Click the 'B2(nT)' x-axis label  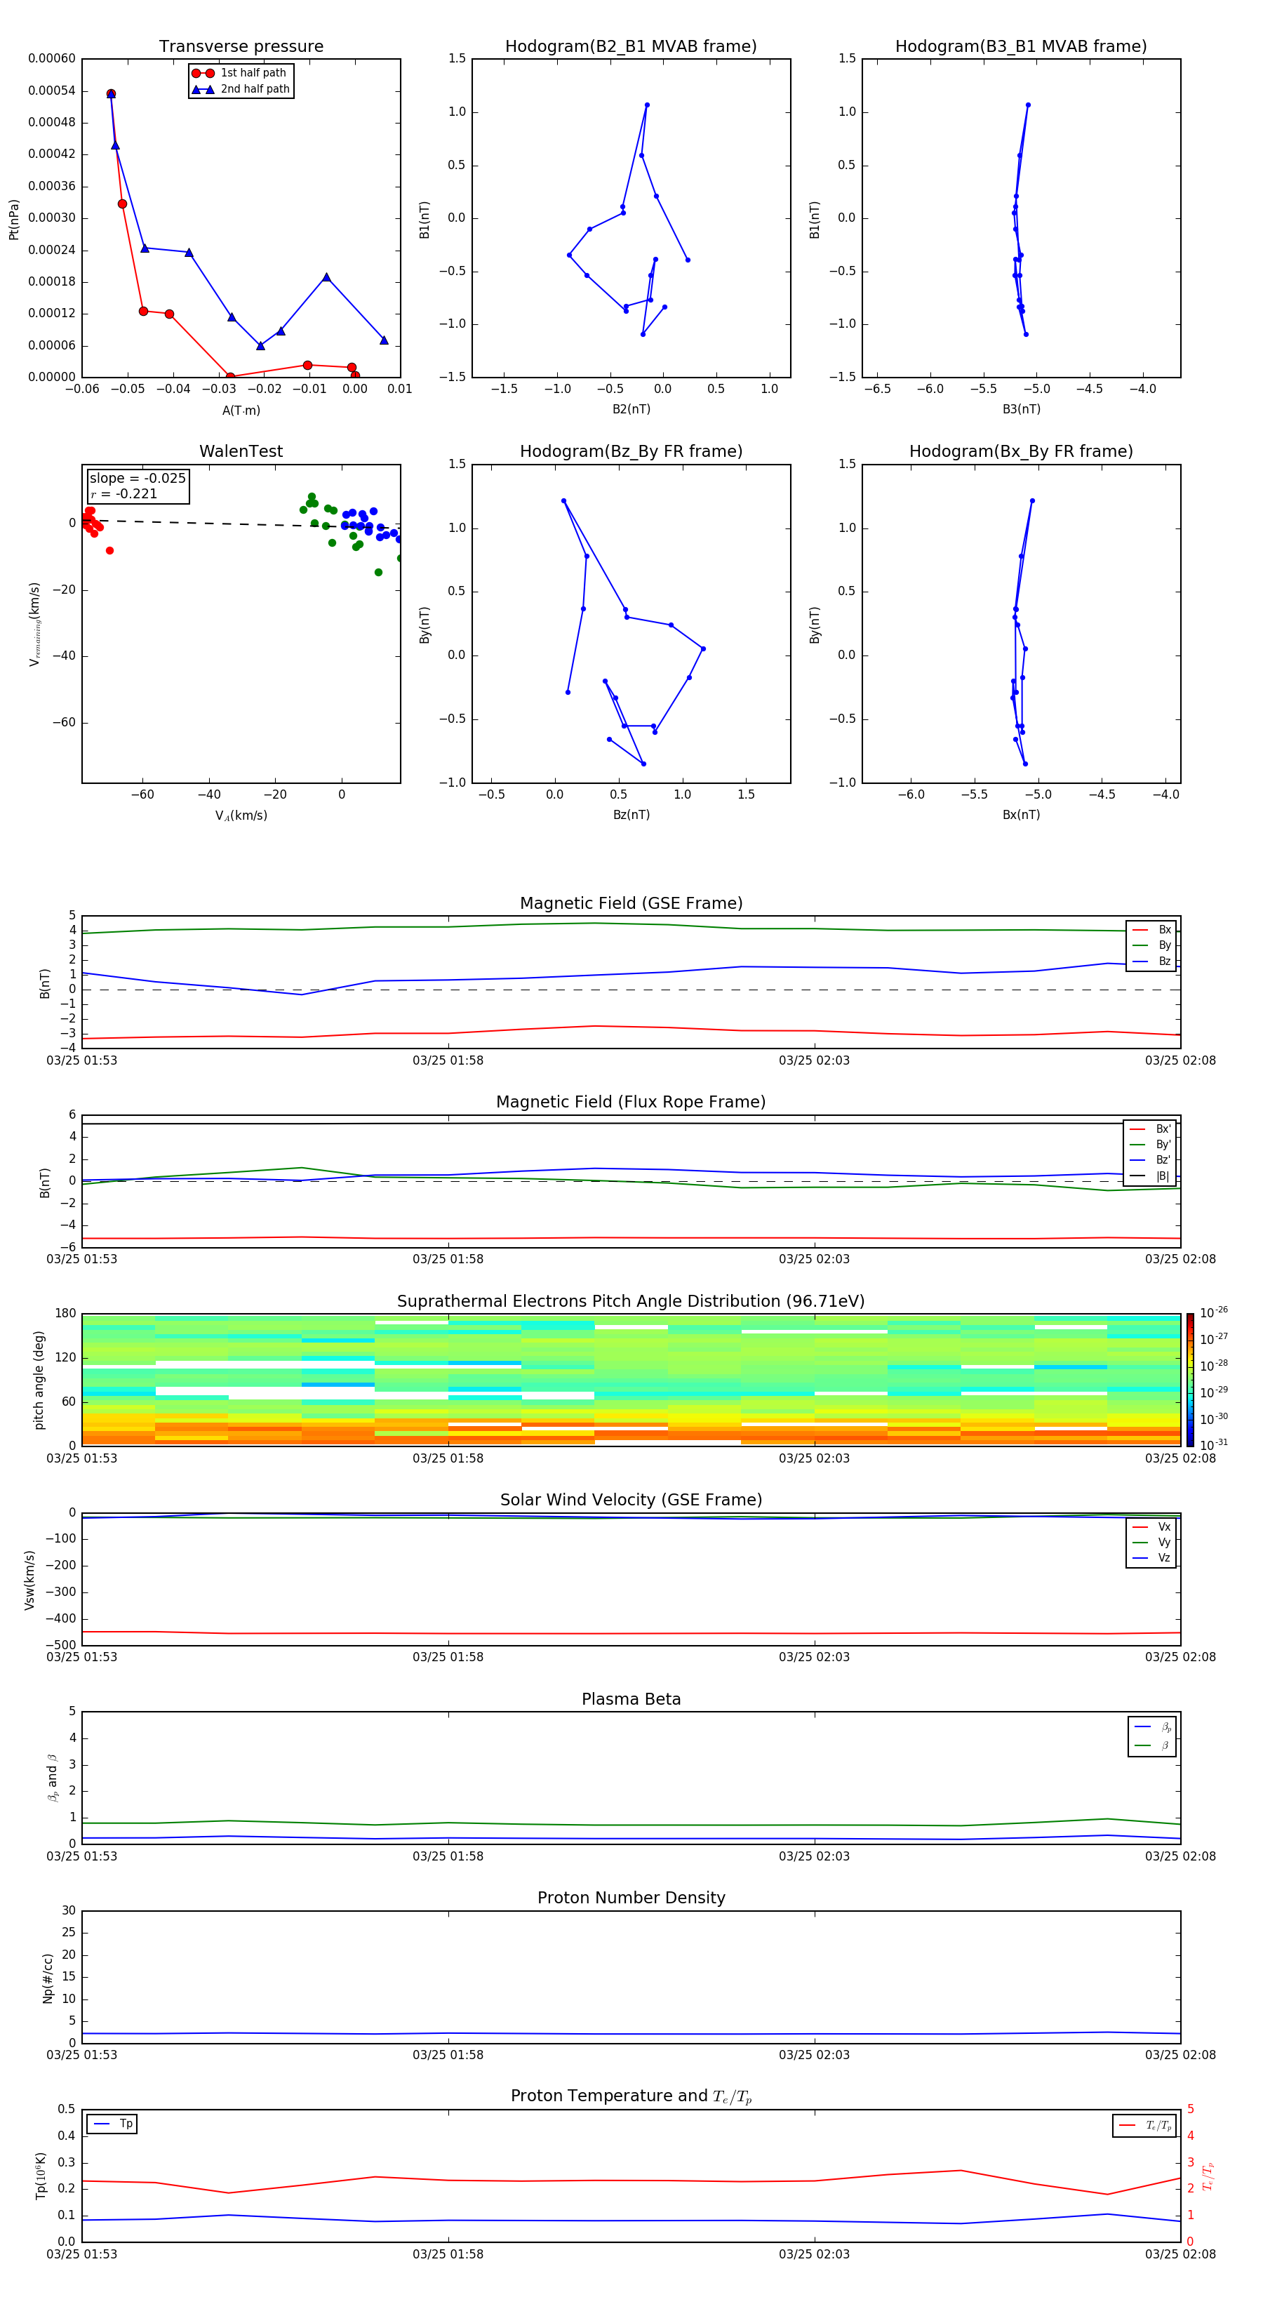click(631, 409)
